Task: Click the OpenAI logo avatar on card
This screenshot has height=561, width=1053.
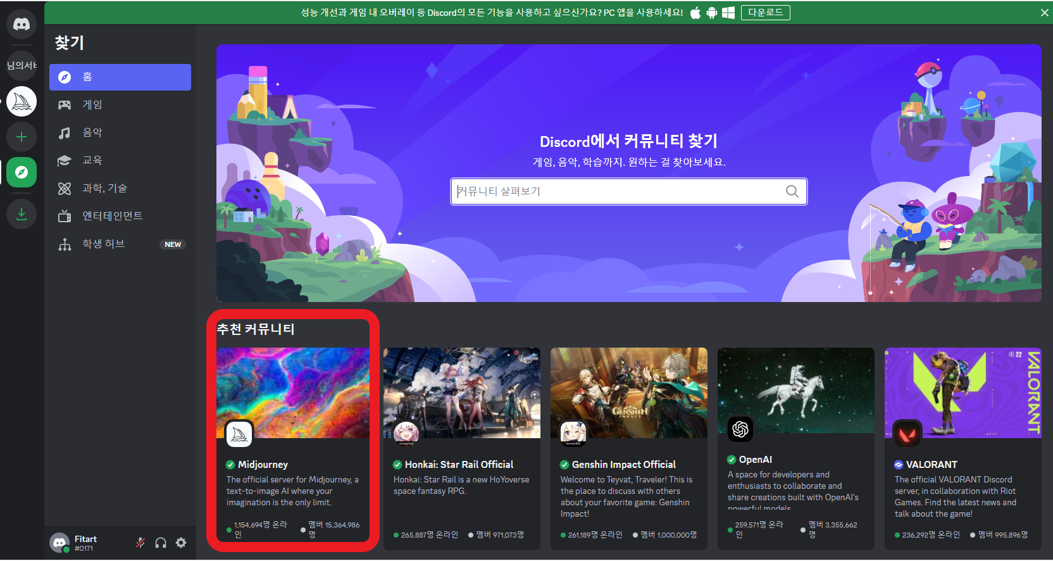Action: (x=740, y=429)
